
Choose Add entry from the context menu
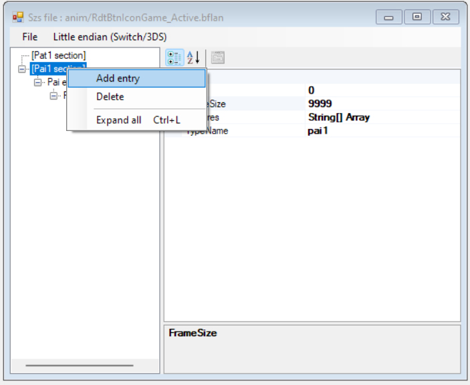136,78
